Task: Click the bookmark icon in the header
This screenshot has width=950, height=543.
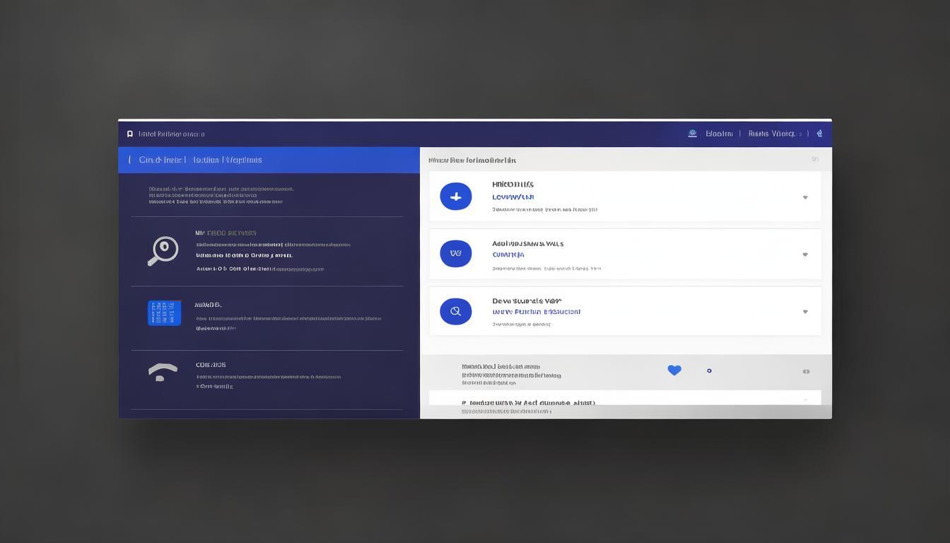Action: [x=130, y=134]
